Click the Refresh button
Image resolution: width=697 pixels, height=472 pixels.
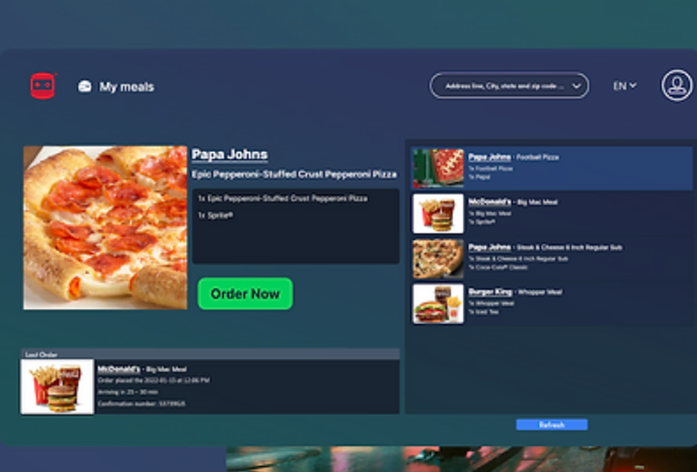coord(551,425)
